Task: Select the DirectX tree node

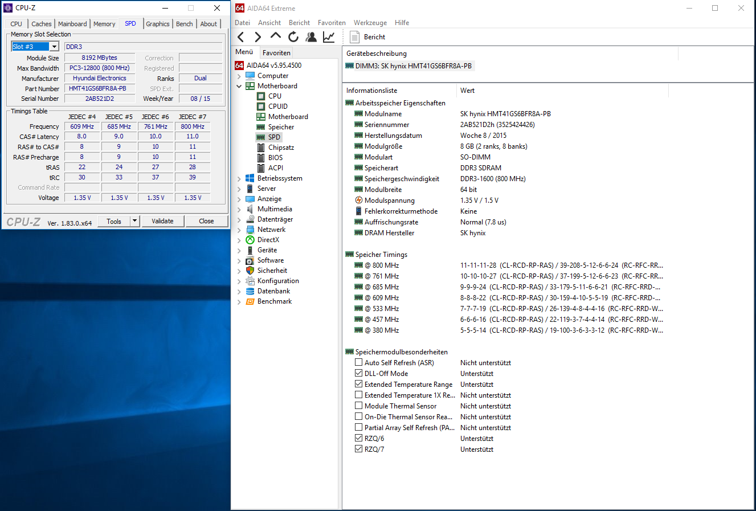Action: click(268, 240)
